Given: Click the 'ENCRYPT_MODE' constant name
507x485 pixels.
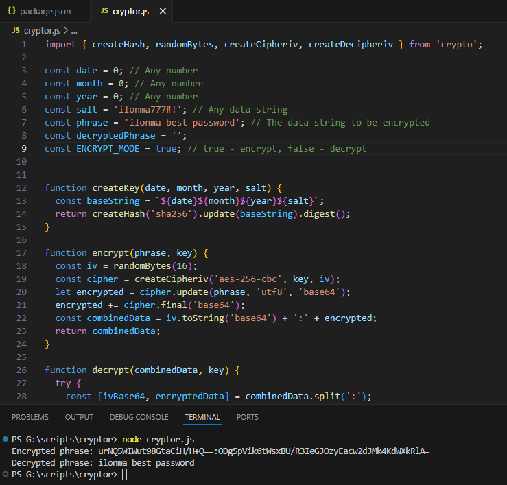Looking at the screenshot, I should point(108,149).
